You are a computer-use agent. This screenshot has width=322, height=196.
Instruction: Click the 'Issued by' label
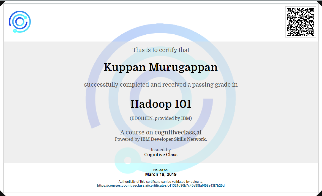pos(161,150)
